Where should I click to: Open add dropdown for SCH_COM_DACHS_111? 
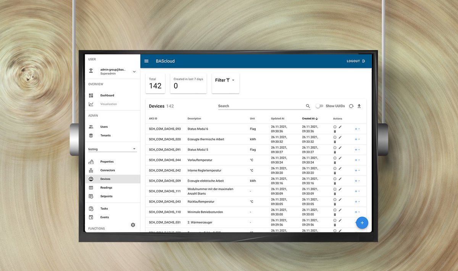357,191
